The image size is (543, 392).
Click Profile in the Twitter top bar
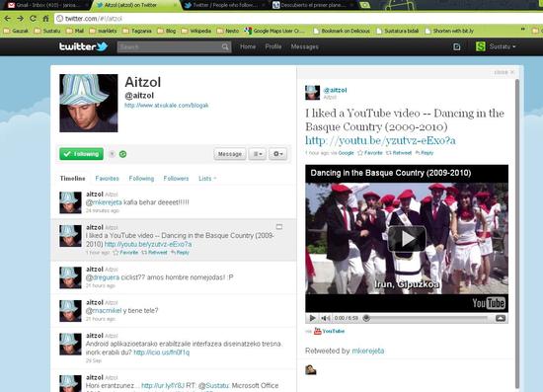pyautogui.click(x=273, y=46)
